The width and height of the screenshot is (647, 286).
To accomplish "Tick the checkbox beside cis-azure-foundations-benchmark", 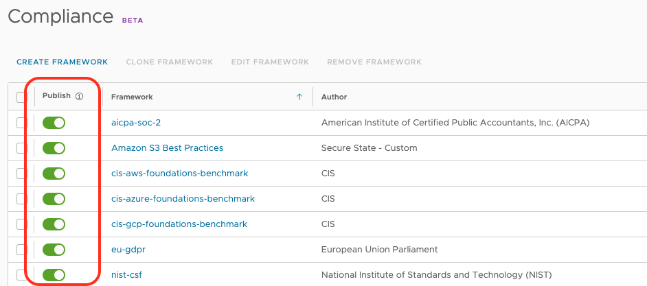I will pos(21,199).
